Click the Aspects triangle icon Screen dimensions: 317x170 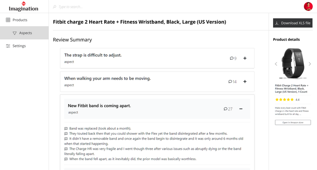tap(14, 33)
